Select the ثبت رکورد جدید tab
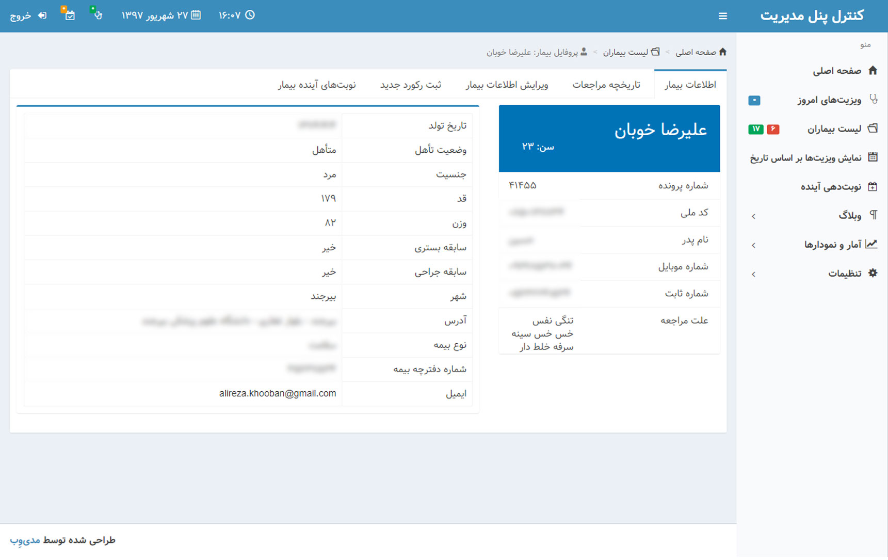 coord(411,85)
